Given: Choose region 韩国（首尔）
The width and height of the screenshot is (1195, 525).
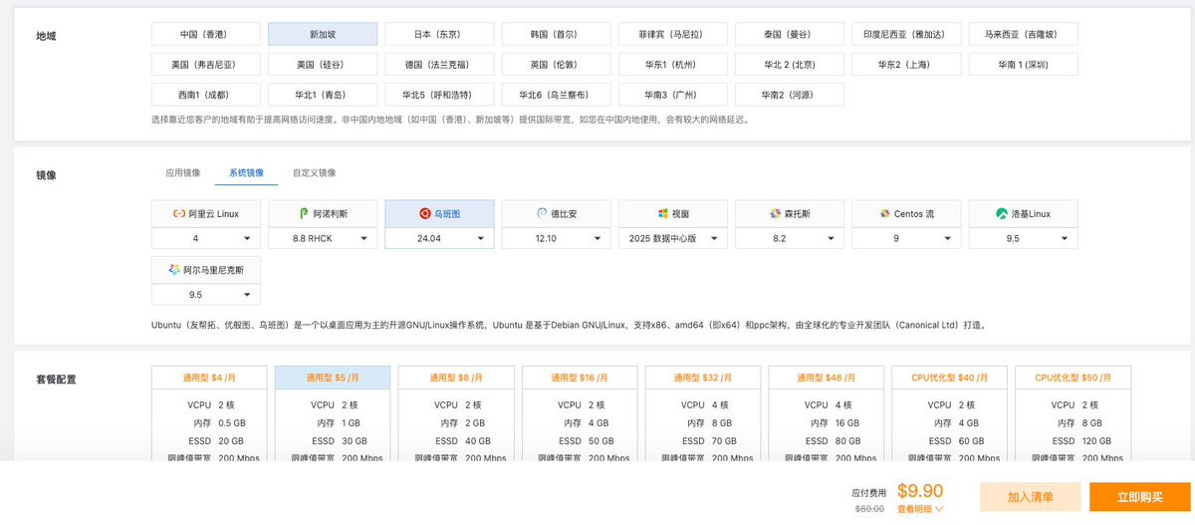Looking at the screenshot, I should [x=557, y=34].
